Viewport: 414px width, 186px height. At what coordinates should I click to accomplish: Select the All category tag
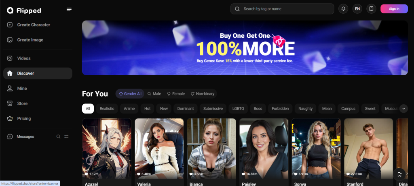tap(88, 109)
